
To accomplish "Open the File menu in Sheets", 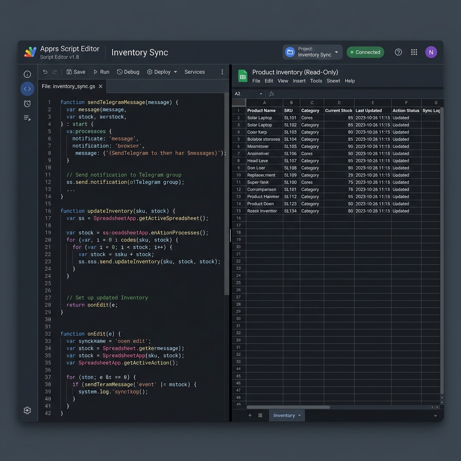I will click(x=256, y=81).
